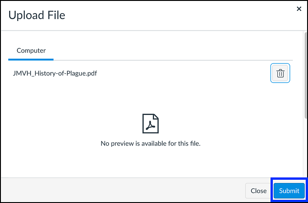This screenshot has height=203, width=308.
Task: Click the Upload File dialog title
Action: click(x=37, y=15)
